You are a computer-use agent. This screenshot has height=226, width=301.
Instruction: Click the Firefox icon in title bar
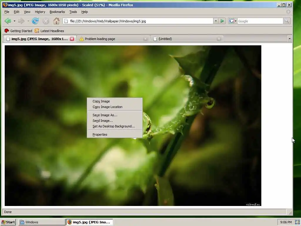5,5
